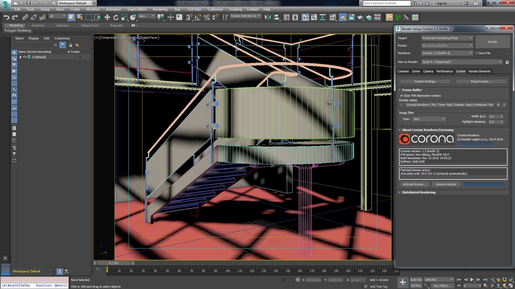This screenshot has height=289, width=515.
Task: Switch to the Render Elements tab
Action: coord(480,72)
